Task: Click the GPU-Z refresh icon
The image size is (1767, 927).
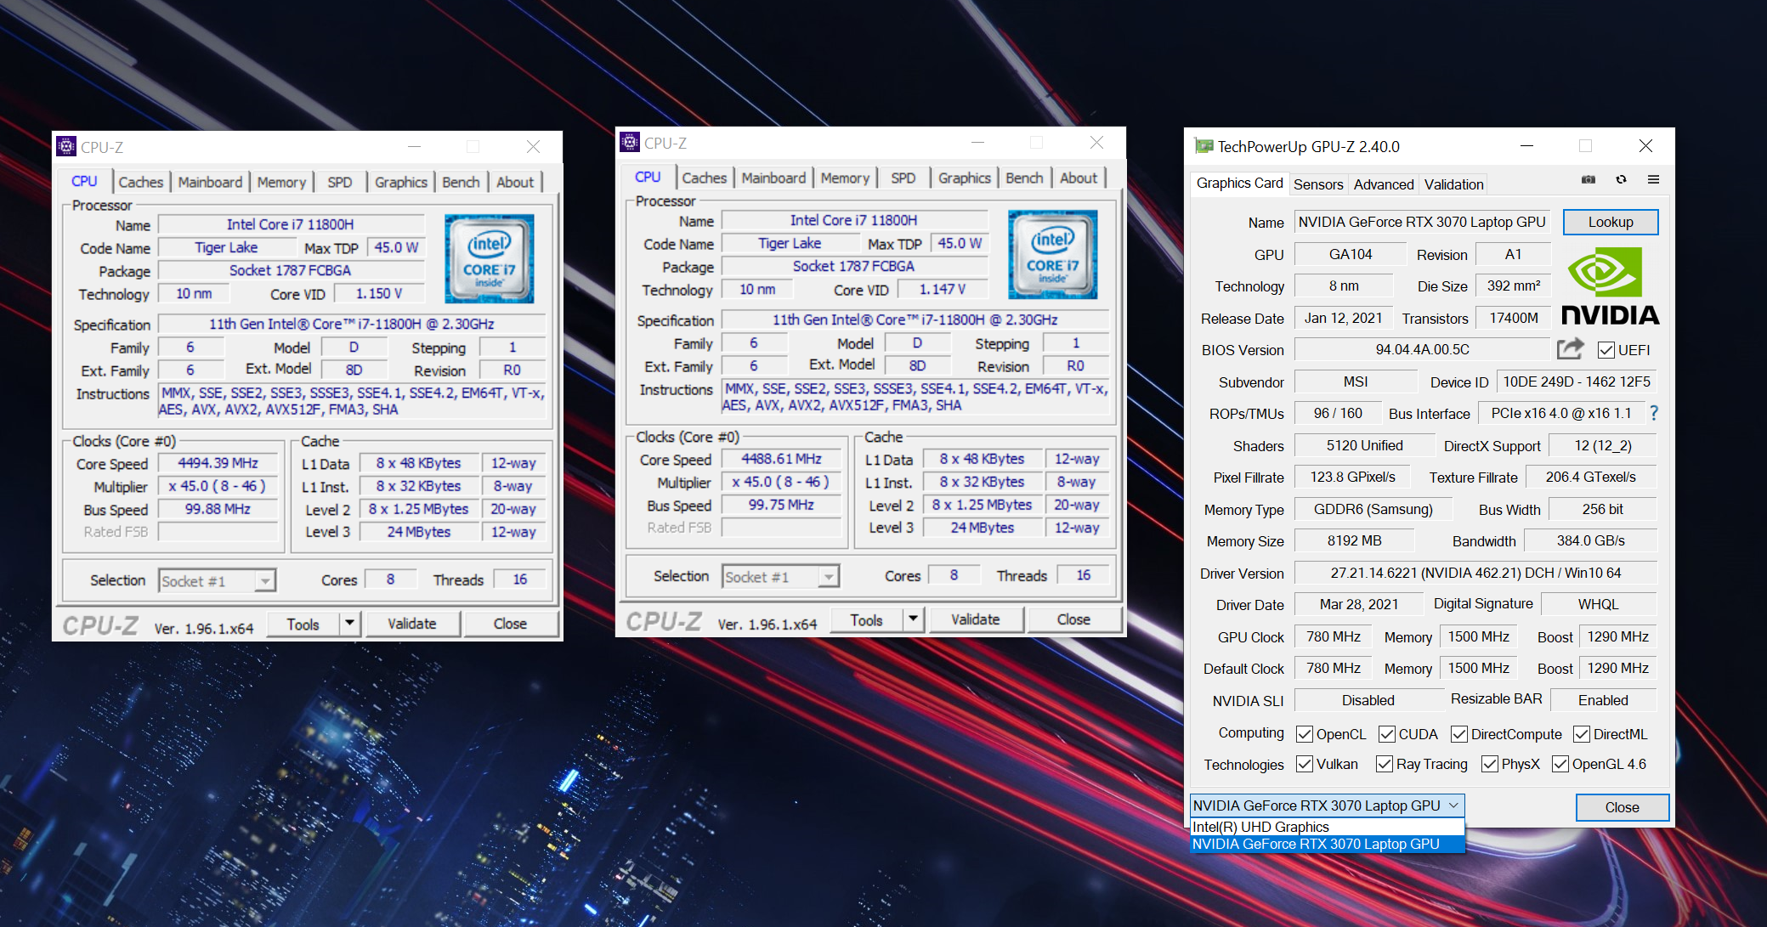Action: [x=1621, y=180]
